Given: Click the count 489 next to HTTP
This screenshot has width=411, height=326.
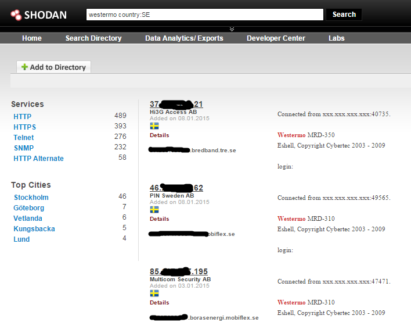Looking at the screenshot, I should [x=120, y=116].
